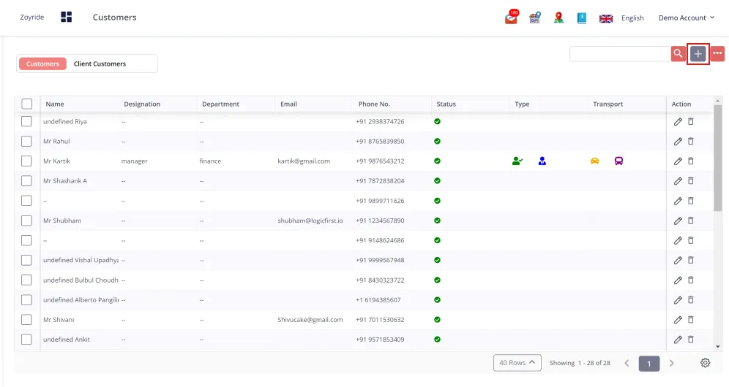
Task: Switch to the Client Customers tab
Action: [100, 64]
